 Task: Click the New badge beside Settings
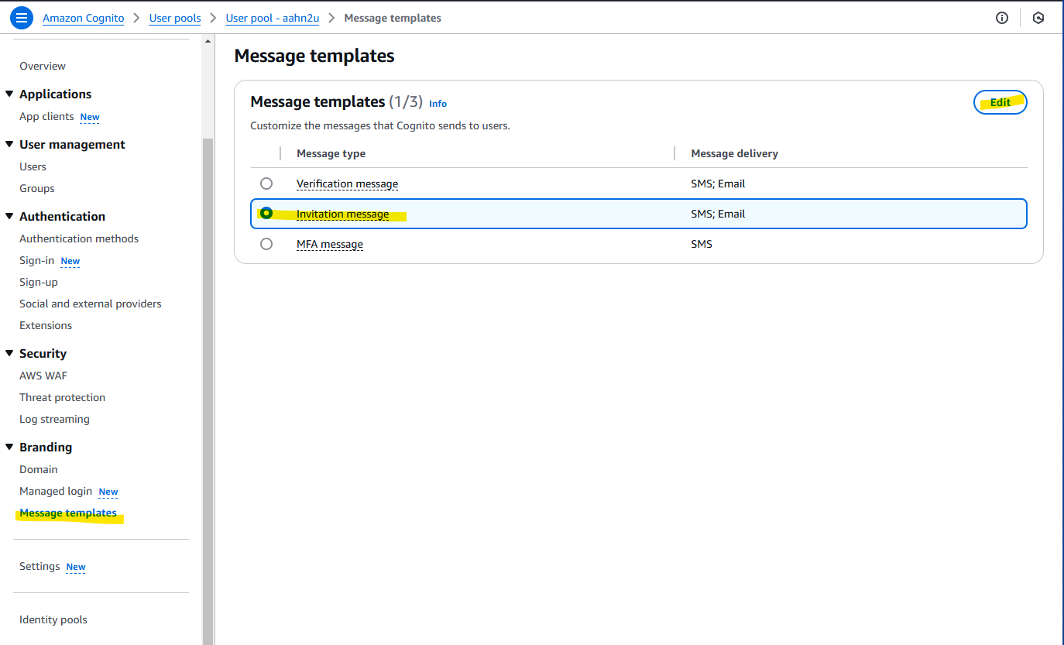click(x=76, y=568)
